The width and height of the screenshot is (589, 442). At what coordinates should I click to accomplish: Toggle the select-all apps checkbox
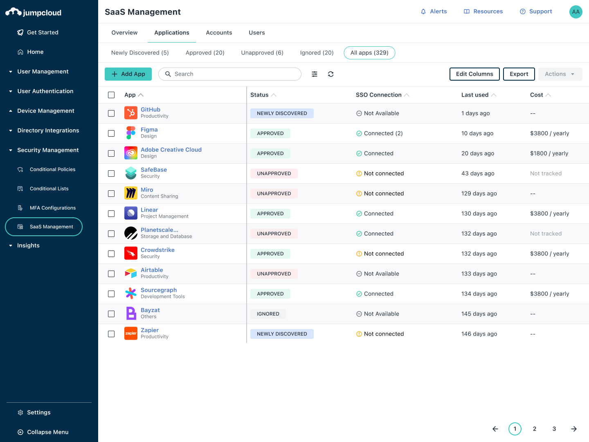[x=111, y=95]
